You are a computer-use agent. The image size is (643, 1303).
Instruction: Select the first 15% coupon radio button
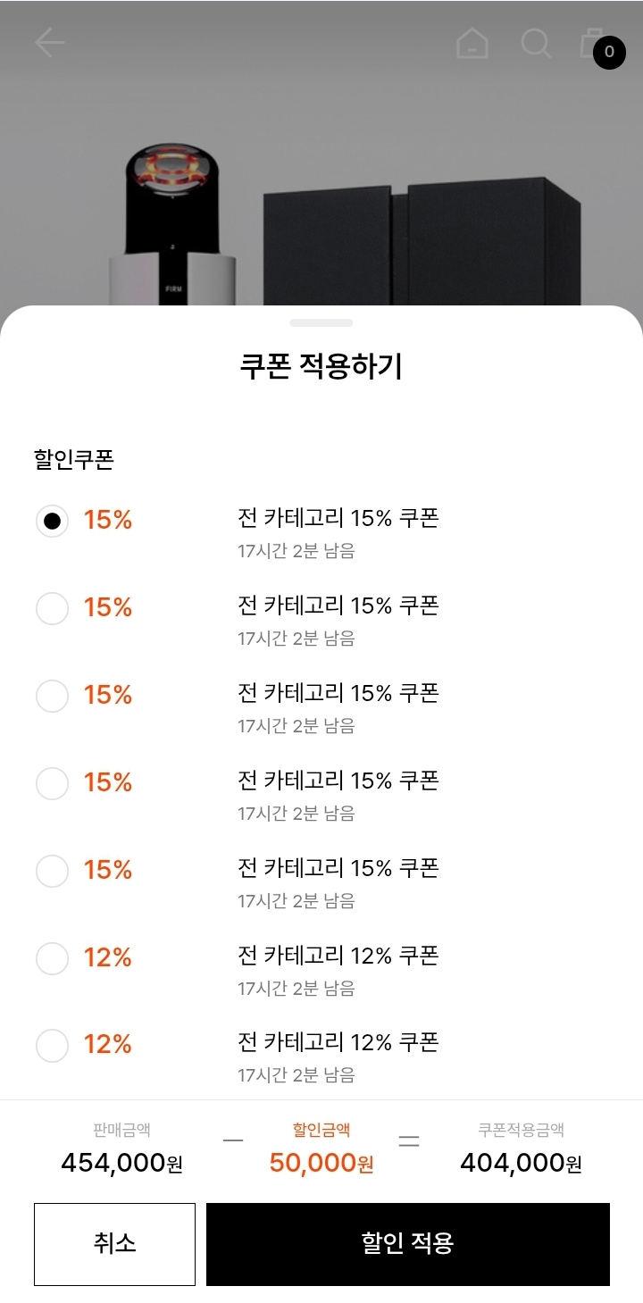click(52, 521)
